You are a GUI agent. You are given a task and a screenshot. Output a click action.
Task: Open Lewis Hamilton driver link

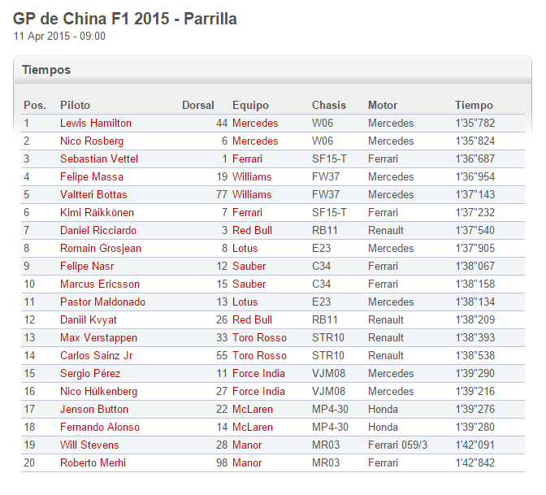(x=96, y=124)
